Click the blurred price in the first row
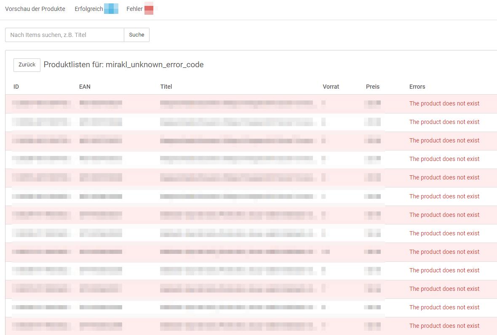Viewport: 497px width, 335px height. 372,103
